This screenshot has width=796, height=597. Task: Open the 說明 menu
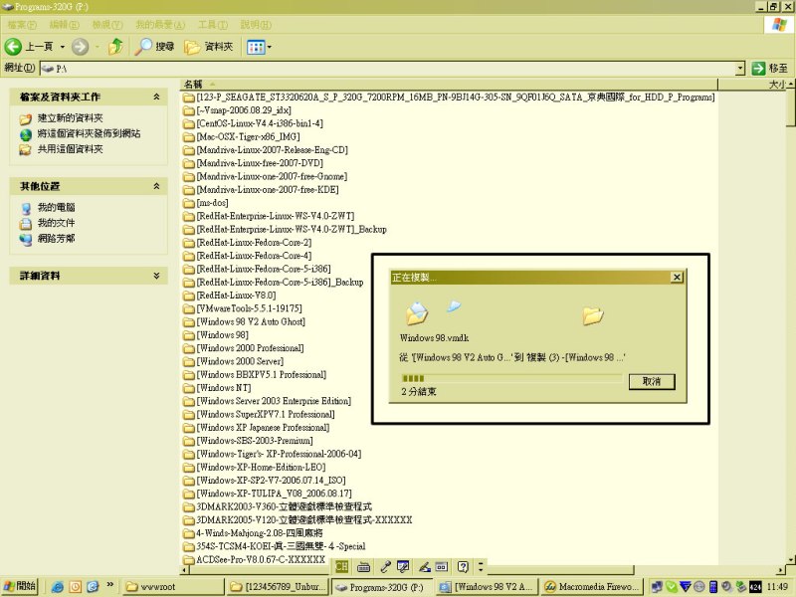point(256,24)
